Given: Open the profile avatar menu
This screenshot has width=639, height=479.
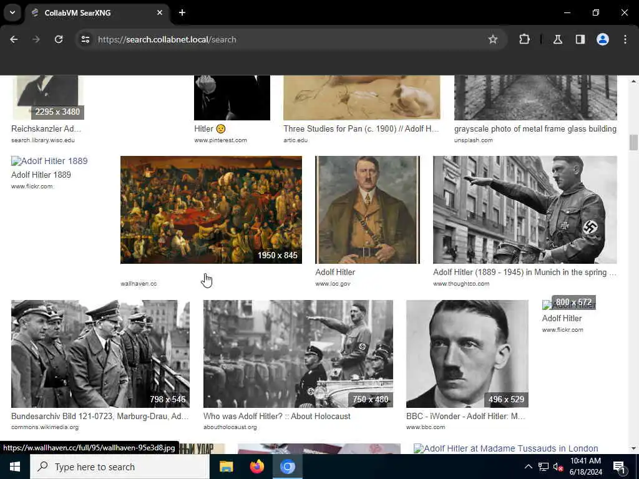Looking at the screenshot, I should pyautogui.click(x=603, y=39).
